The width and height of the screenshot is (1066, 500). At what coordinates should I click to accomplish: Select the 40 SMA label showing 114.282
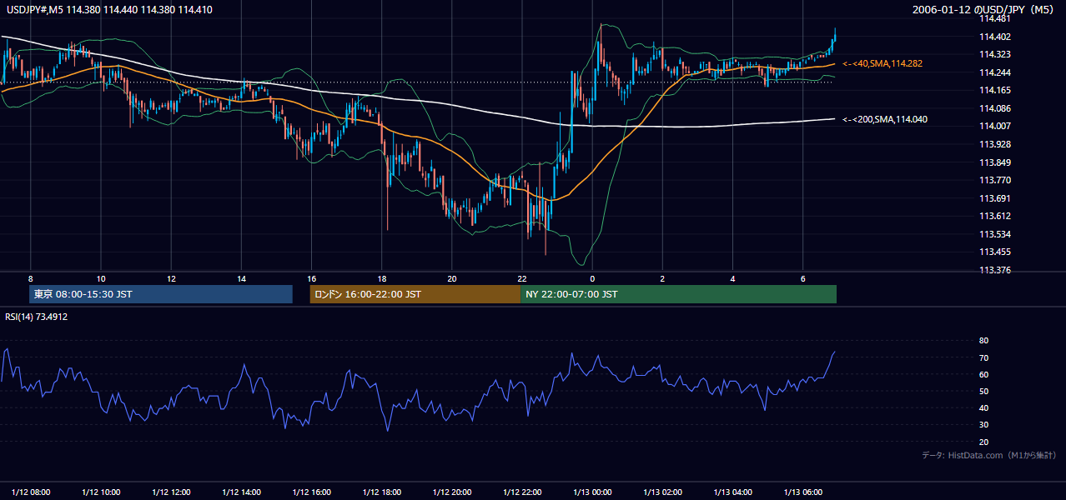(x=882, y=63)
